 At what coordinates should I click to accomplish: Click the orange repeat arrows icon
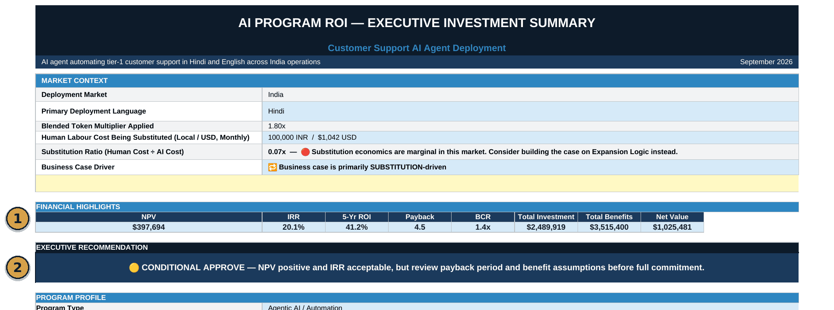(272, 167)
